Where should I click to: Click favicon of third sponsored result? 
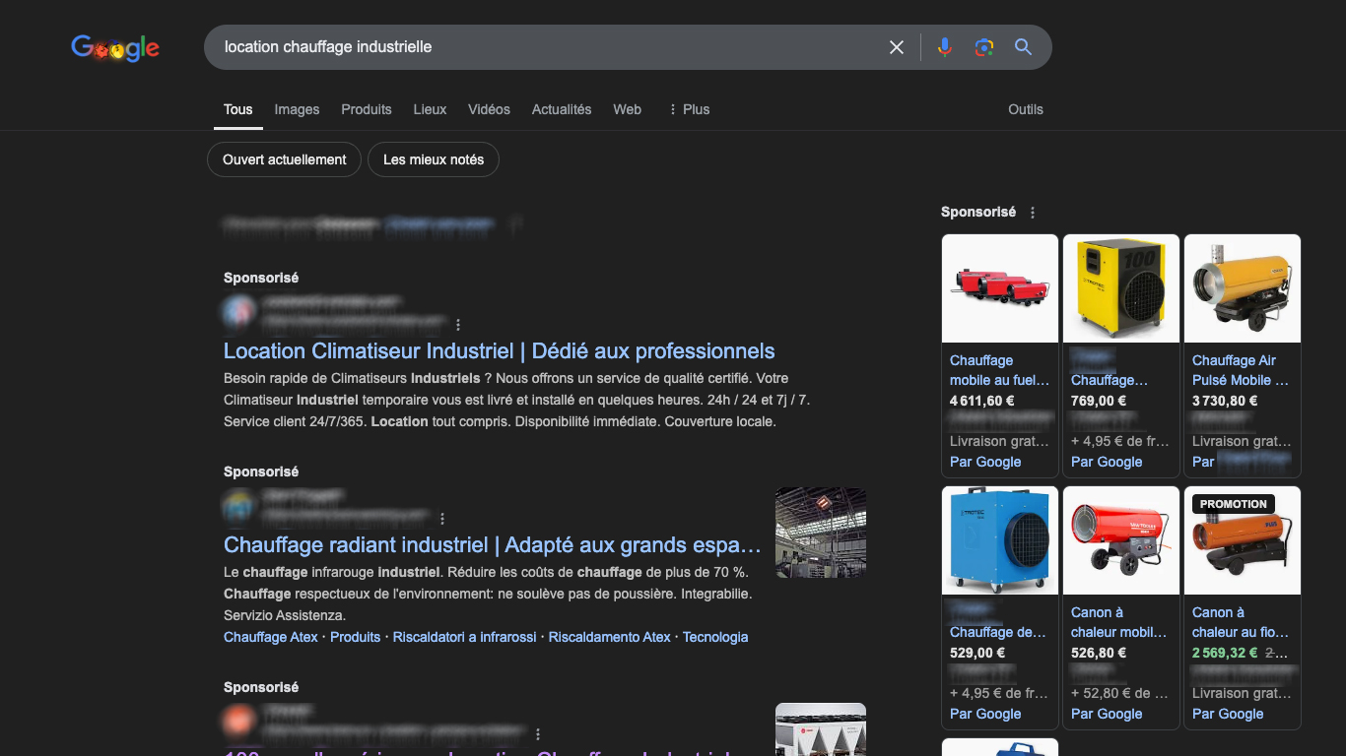[237, 722]
